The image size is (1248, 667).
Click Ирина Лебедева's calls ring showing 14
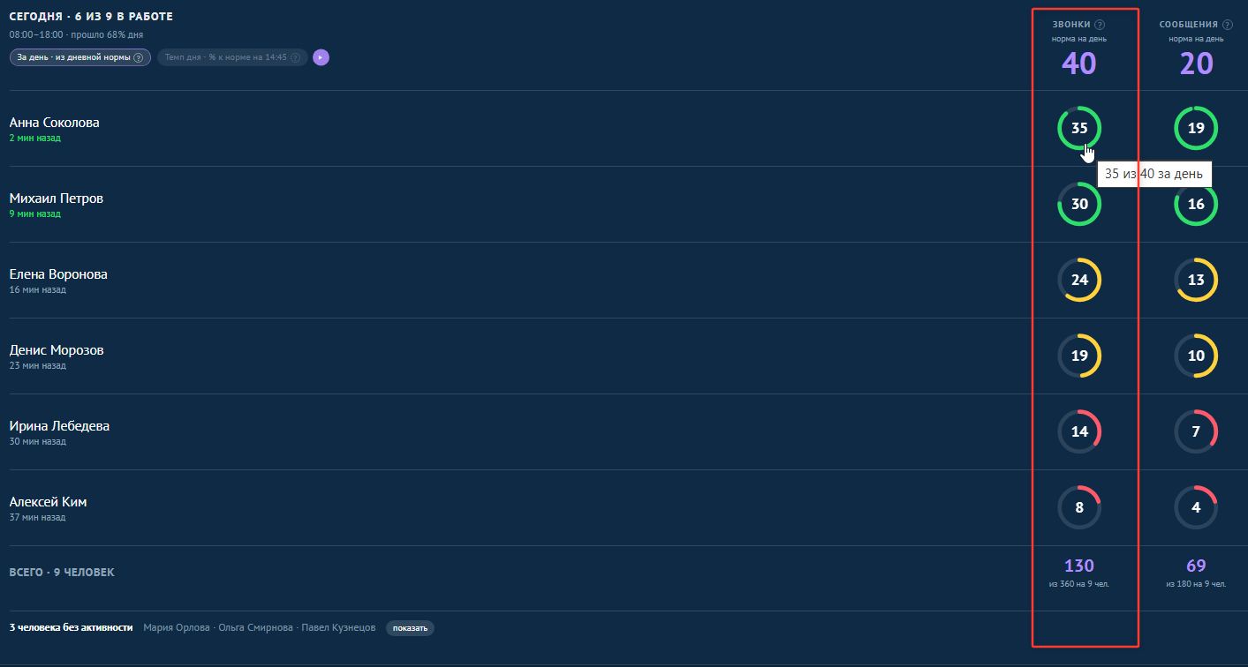click(x=1079, y=431)
